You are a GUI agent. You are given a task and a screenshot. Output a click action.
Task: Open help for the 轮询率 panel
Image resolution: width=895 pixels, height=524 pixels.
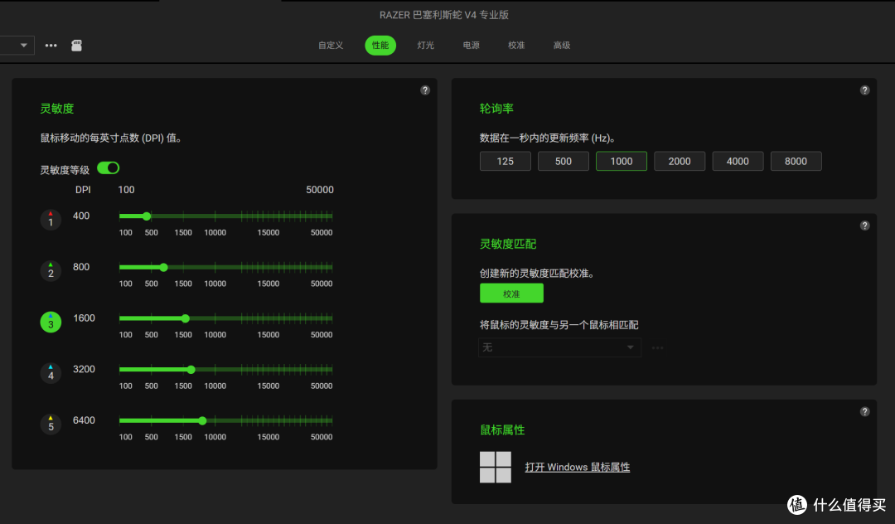864,90
